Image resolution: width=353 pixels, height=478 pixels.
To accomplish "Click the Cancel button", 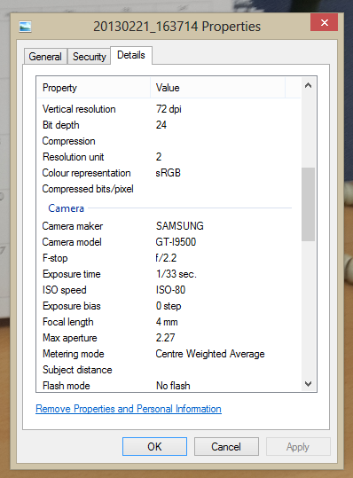I will 226,447.
